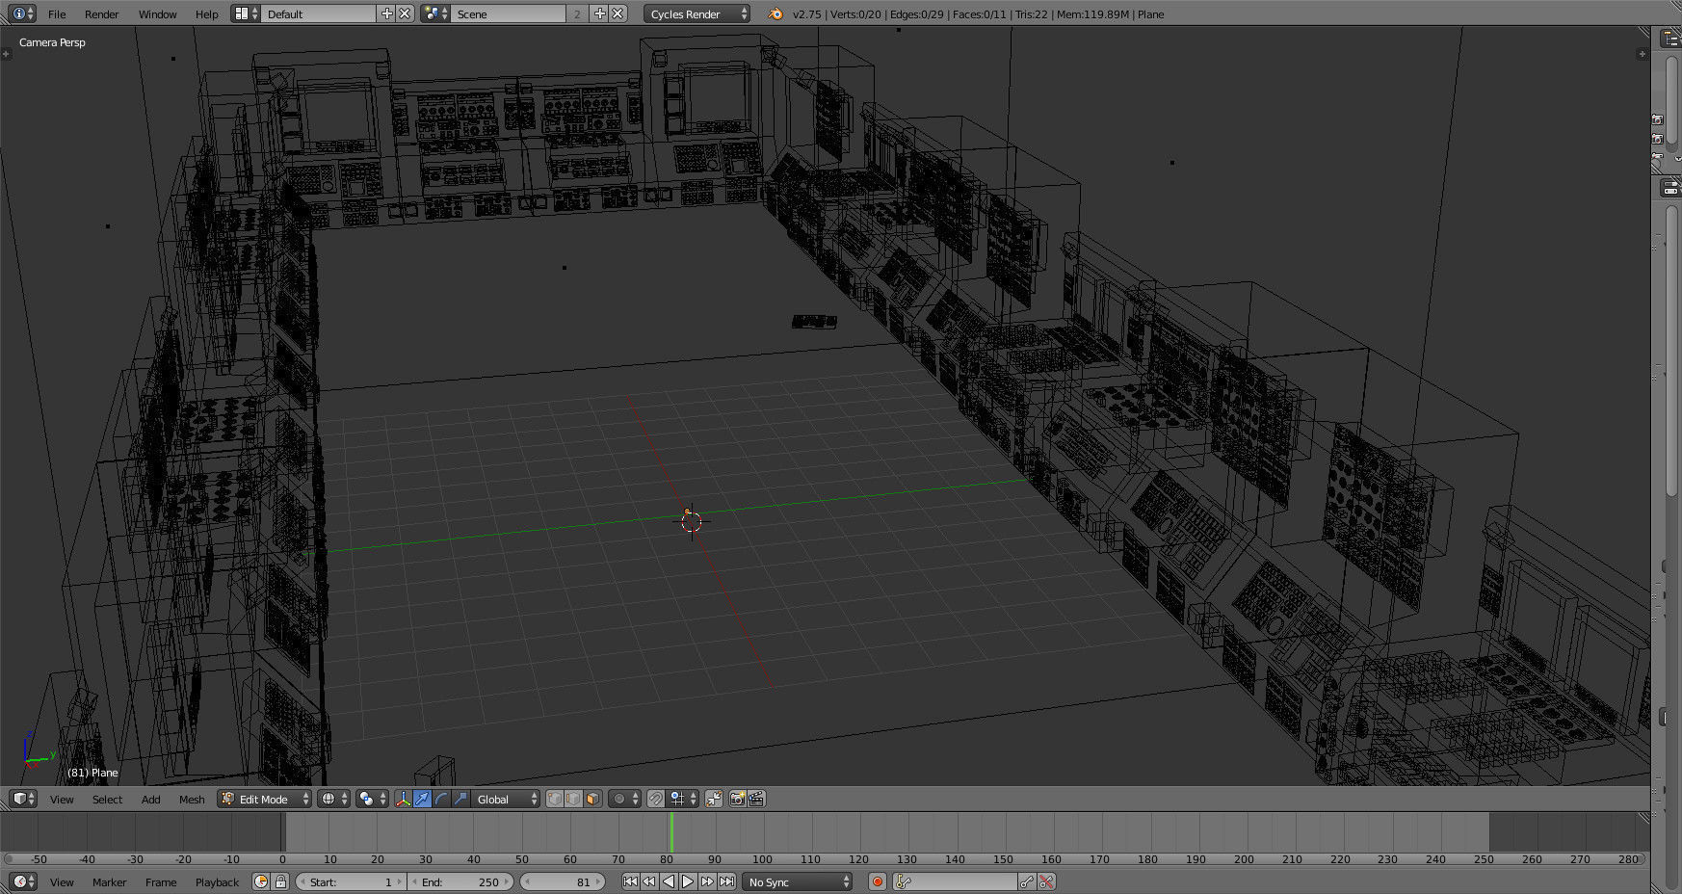Open the snap element type dropdown

pyautogui.click(x=682, y=799)
